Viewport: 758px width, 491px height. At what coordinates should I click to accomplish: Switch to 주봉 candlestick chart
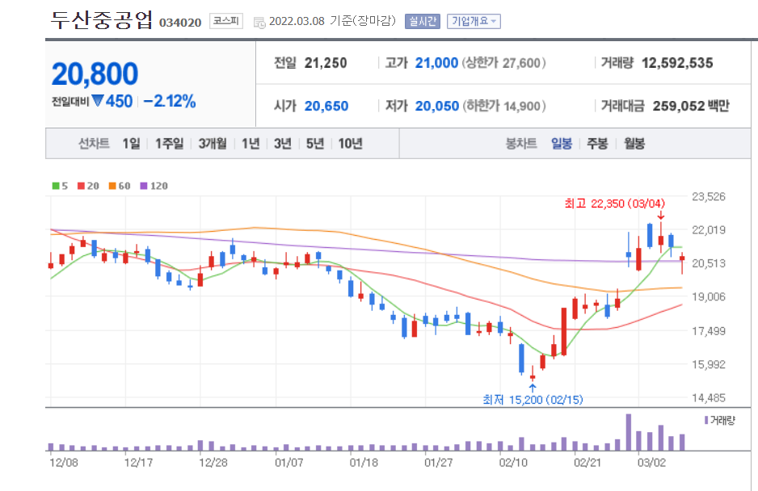point(597,144)
